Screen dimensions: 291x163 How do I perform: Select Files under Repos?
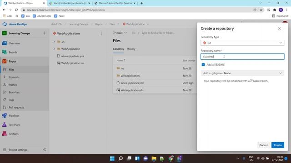click(11, 70)
